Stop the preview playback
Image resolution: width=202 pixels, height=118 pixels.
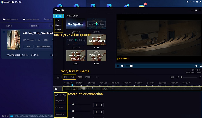(122, 66)
